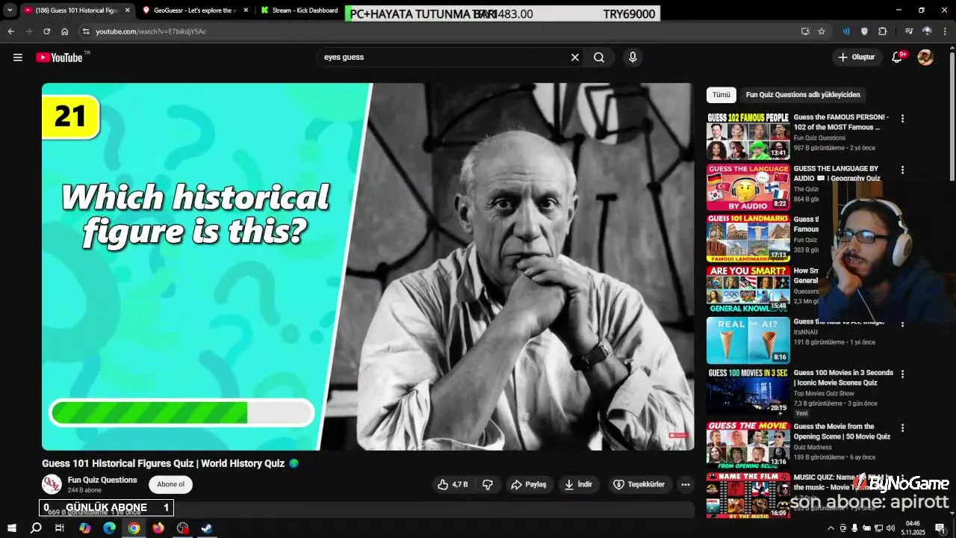Viewport: 956px width, 538px height.
Task: Click the install app icon in address bar
Action: pyautogui.click(x=805, y=31)
